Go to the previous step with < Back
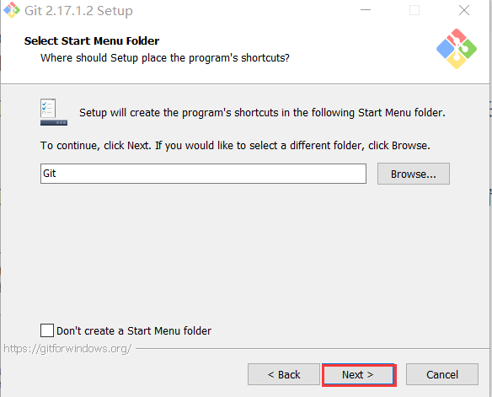Image resolution: width=492 pixels, height=397 pixels. (x=284, y=374)
